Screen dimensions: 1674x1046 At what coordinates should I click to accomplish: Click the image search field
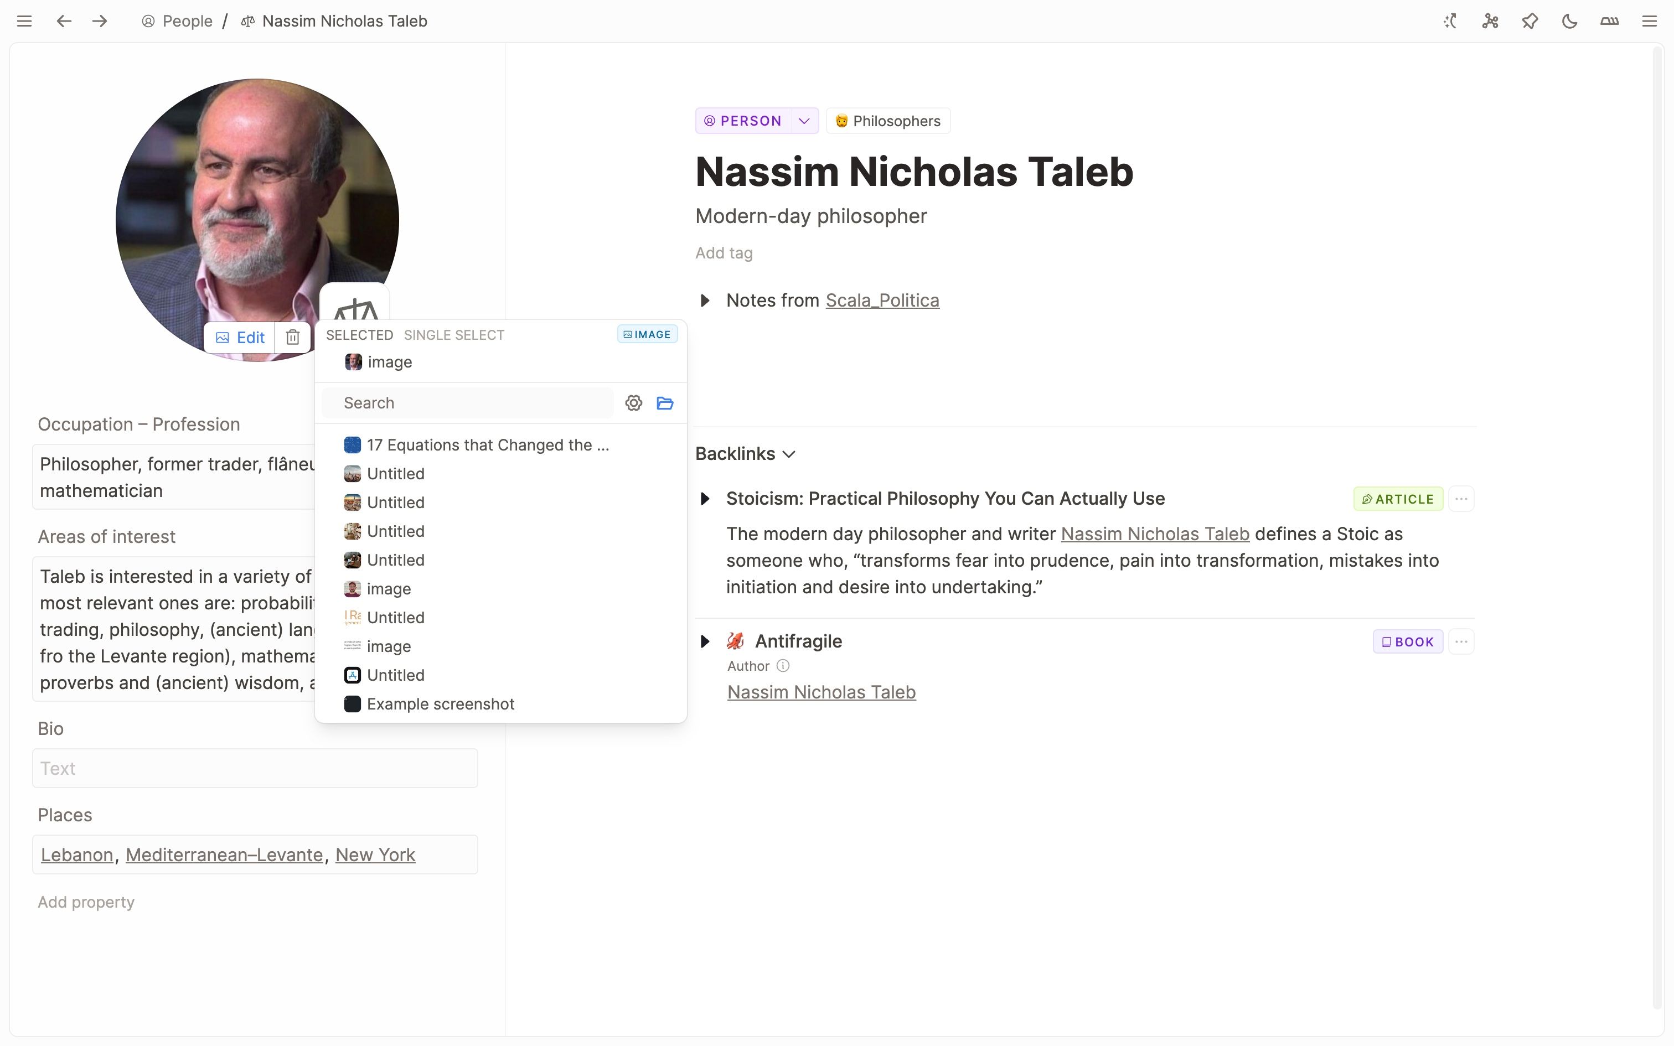(471, 403)
